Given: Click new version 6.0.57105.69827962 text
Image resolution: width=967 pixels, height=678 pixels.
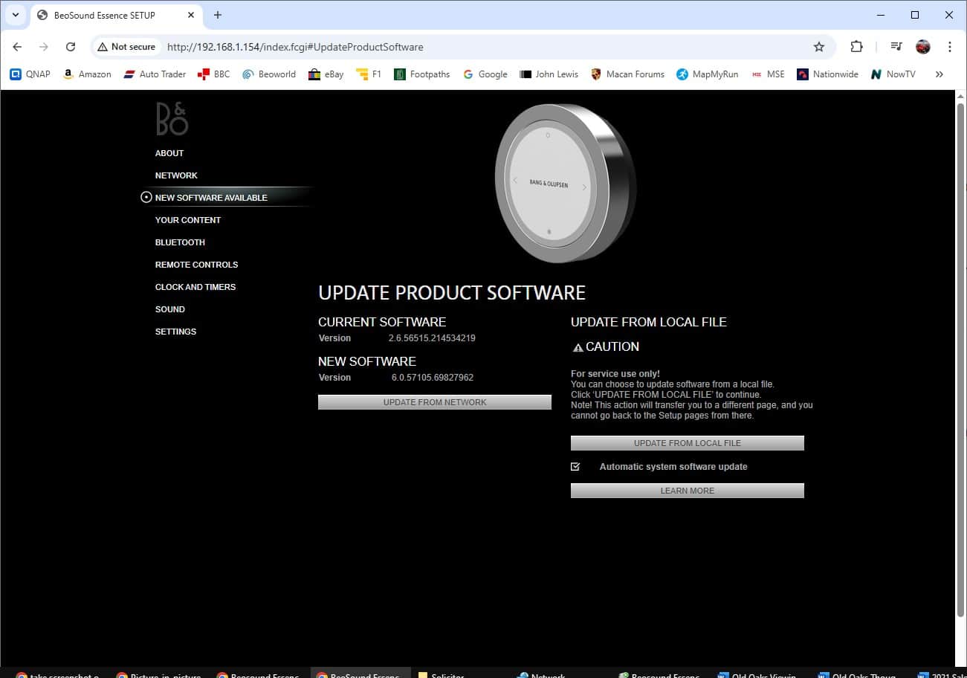Looking at the screenshot, I should [433, 378].
